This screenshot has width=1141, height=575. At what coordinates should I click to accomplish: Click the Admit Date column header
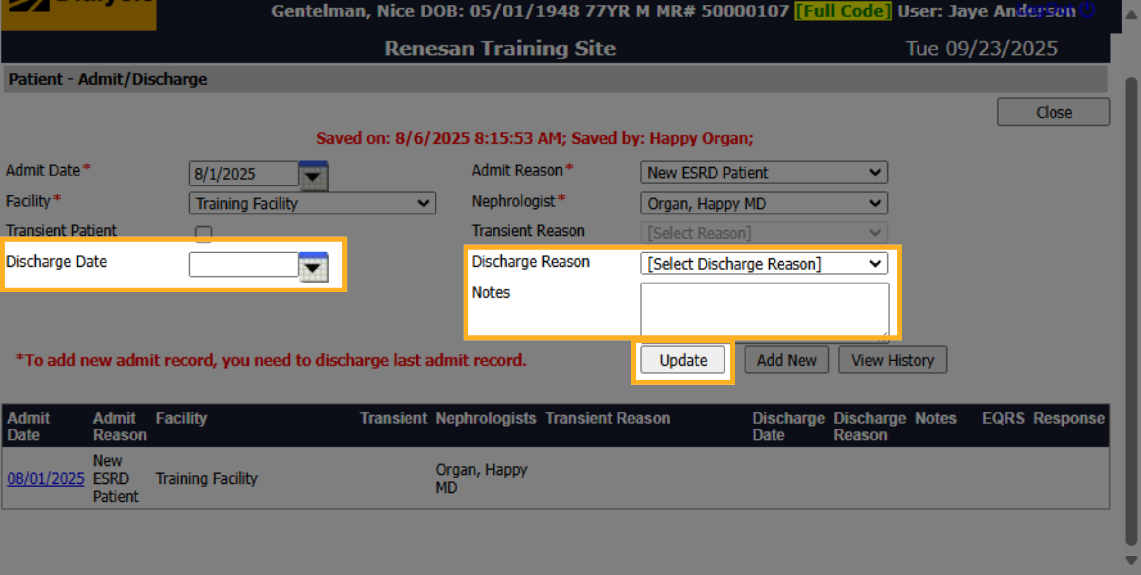(x=29, y=426)
